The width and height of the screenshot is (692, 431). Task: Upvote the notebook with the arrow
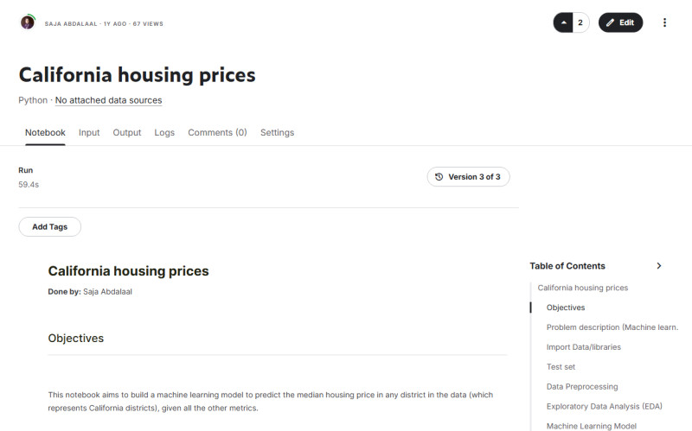(564, 22)
